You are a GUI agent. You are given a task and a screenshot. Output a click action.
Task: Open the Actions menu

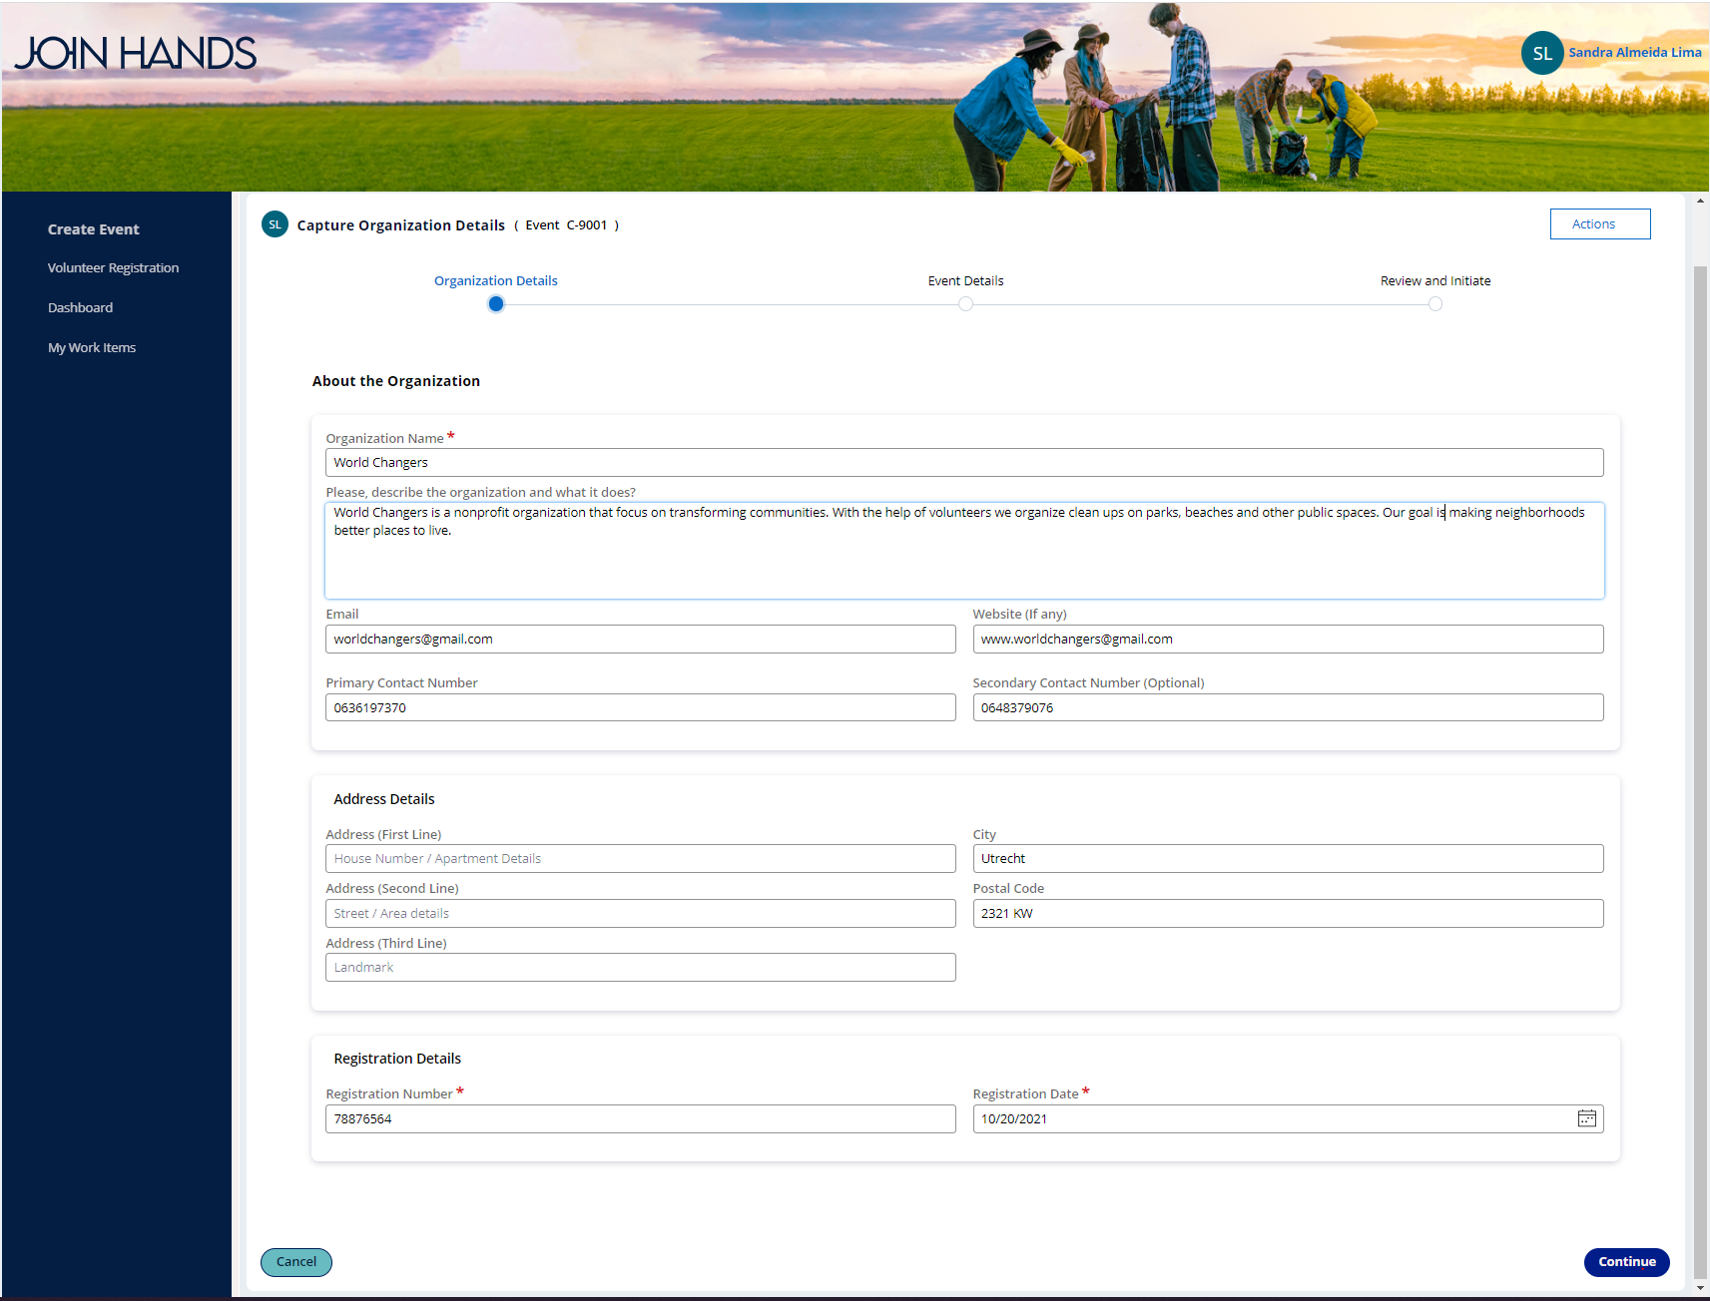[x=1599, y=223]
